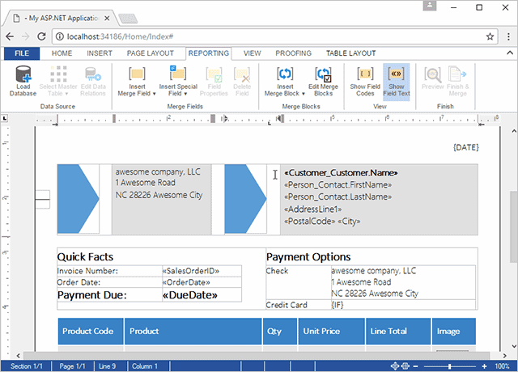The height and width of the screenshot is (372, 518).
Task: Reload the page with the browser refresh icon
Action: pos(42,36)
